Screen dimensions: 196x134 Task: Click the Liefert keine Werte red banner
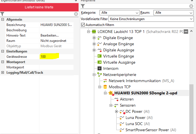tap(39, 7)
